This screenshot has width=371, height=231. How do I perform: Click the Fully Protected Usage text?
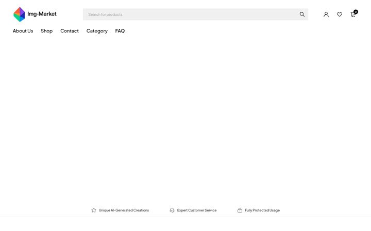pos(262,210)
